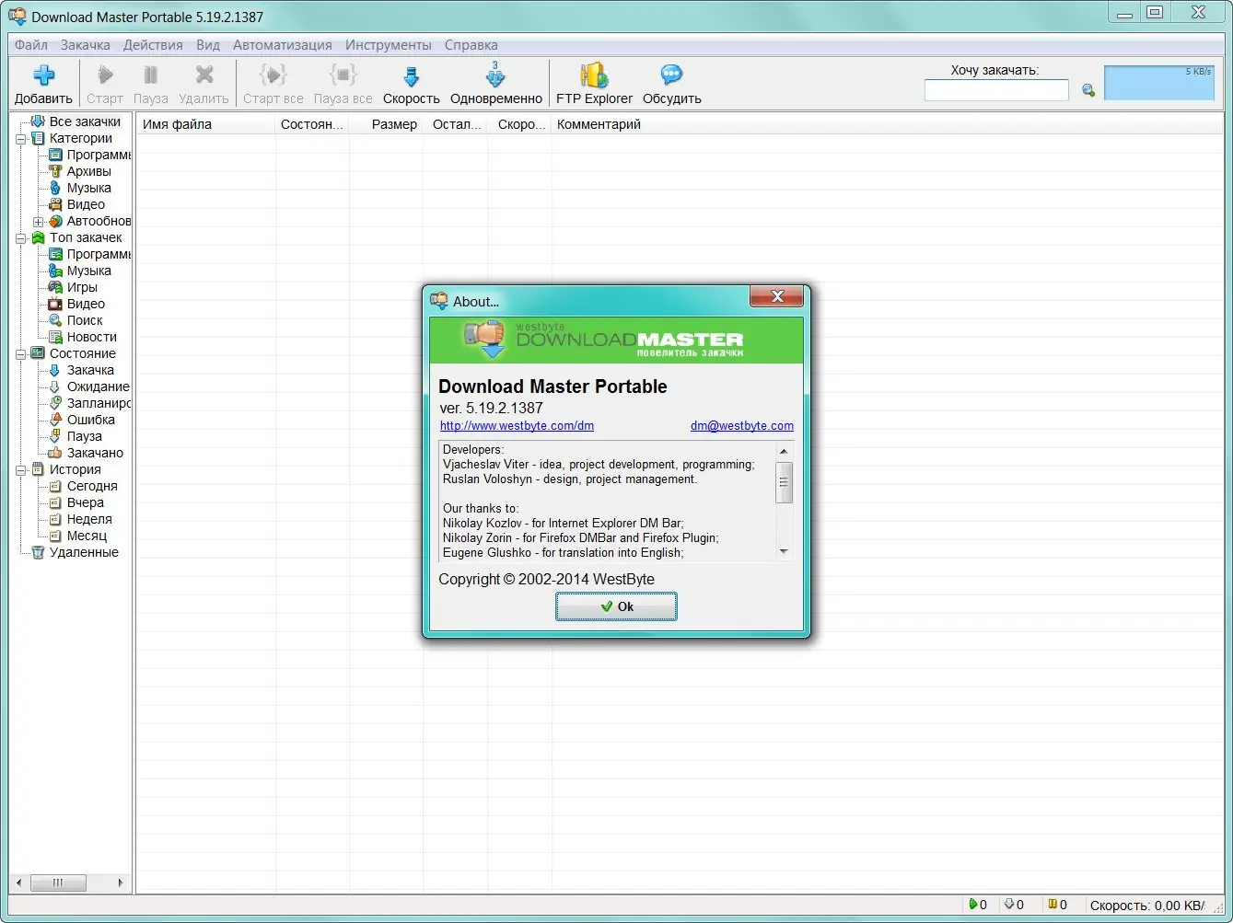The height and width of the screenshot is (923, 1233).
Task: Collapse the История branch
Action: 21,469
